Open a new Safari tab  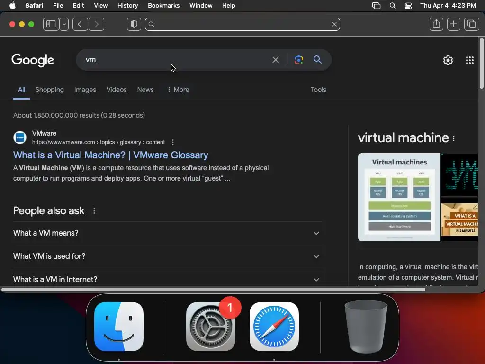(453, 24)
